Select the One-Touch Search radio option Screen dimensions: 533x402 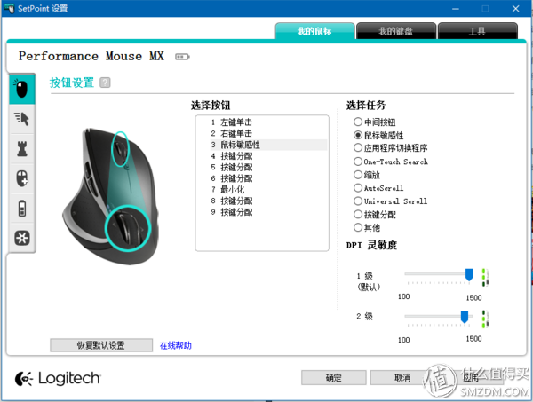click(358, 162)
